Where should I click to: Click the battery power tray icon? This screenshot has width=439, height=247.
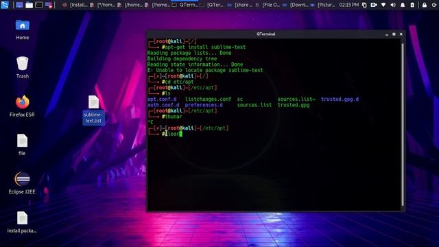(412, 5)
